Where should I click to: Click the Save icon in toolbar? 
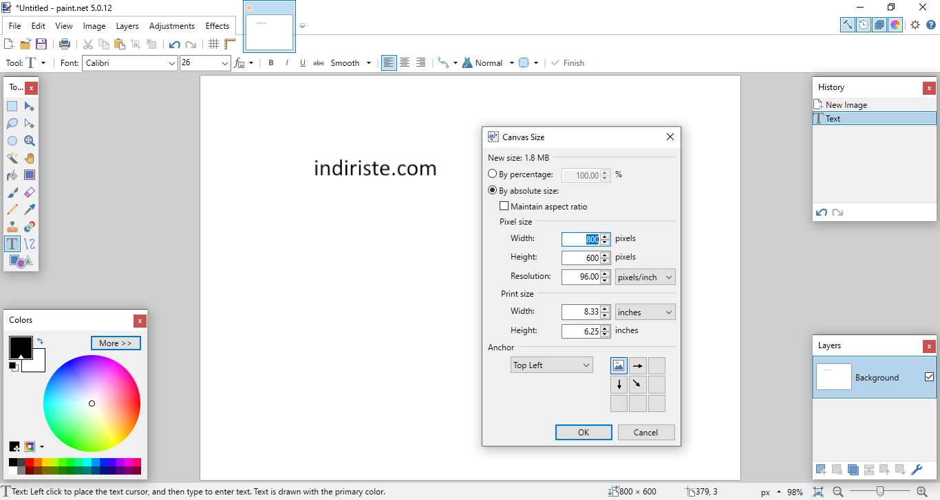(x=41, y=44)
